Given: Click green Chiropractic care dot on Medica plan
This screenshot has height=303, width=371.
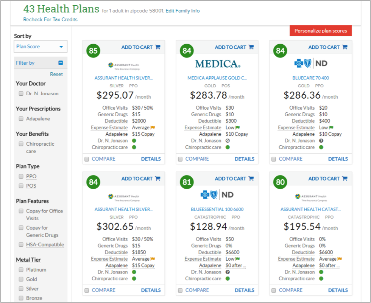Looking at the screenshot, I should coord(228,147).
